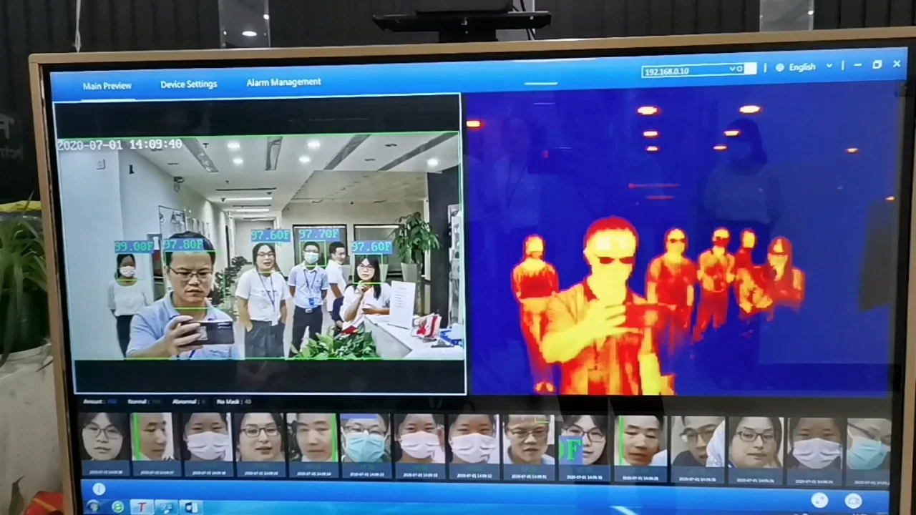Open the info icon above the taskbar
916x515 pixels.
pyautogui.click(x=99, y=489)
